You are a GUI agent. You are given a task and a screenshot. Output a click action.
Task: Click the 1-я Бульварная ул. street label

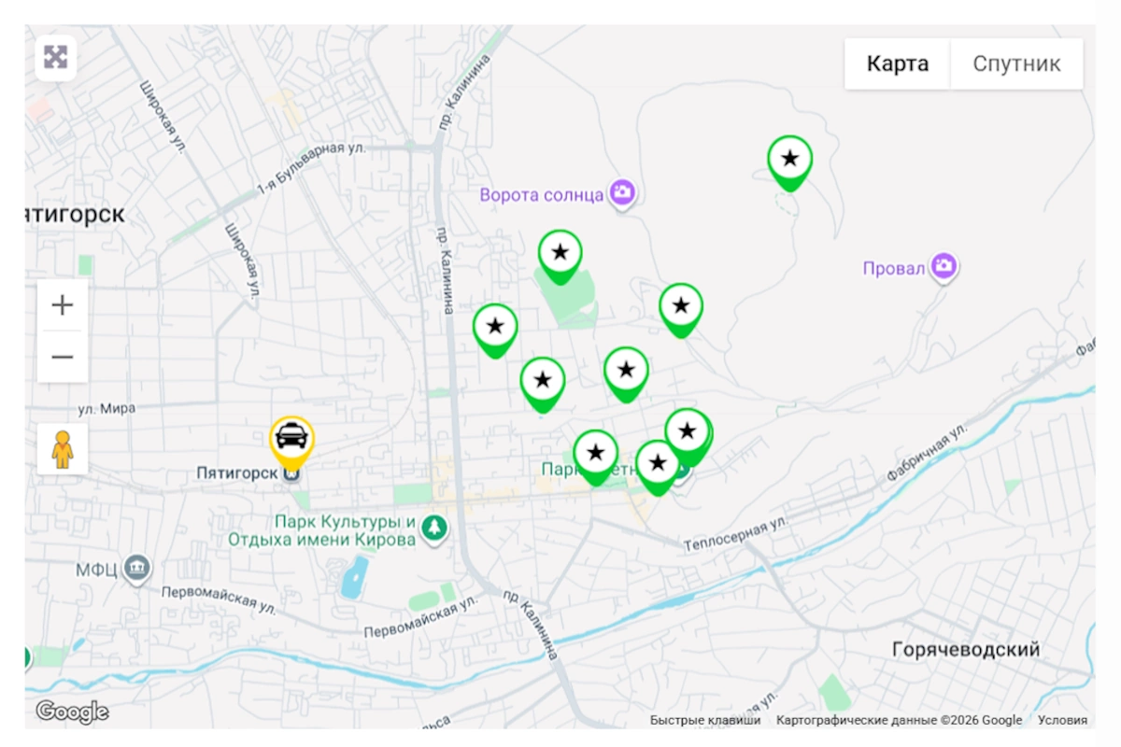310,167
